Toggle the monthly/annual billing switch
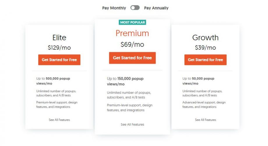Image resolution: width=268 pixels, height=146 pixels. 135,8
